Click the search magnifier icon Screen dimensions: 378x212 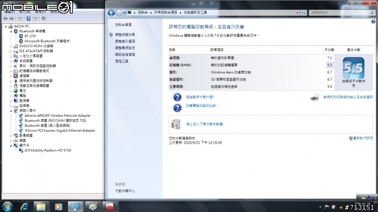coord(373,13)
